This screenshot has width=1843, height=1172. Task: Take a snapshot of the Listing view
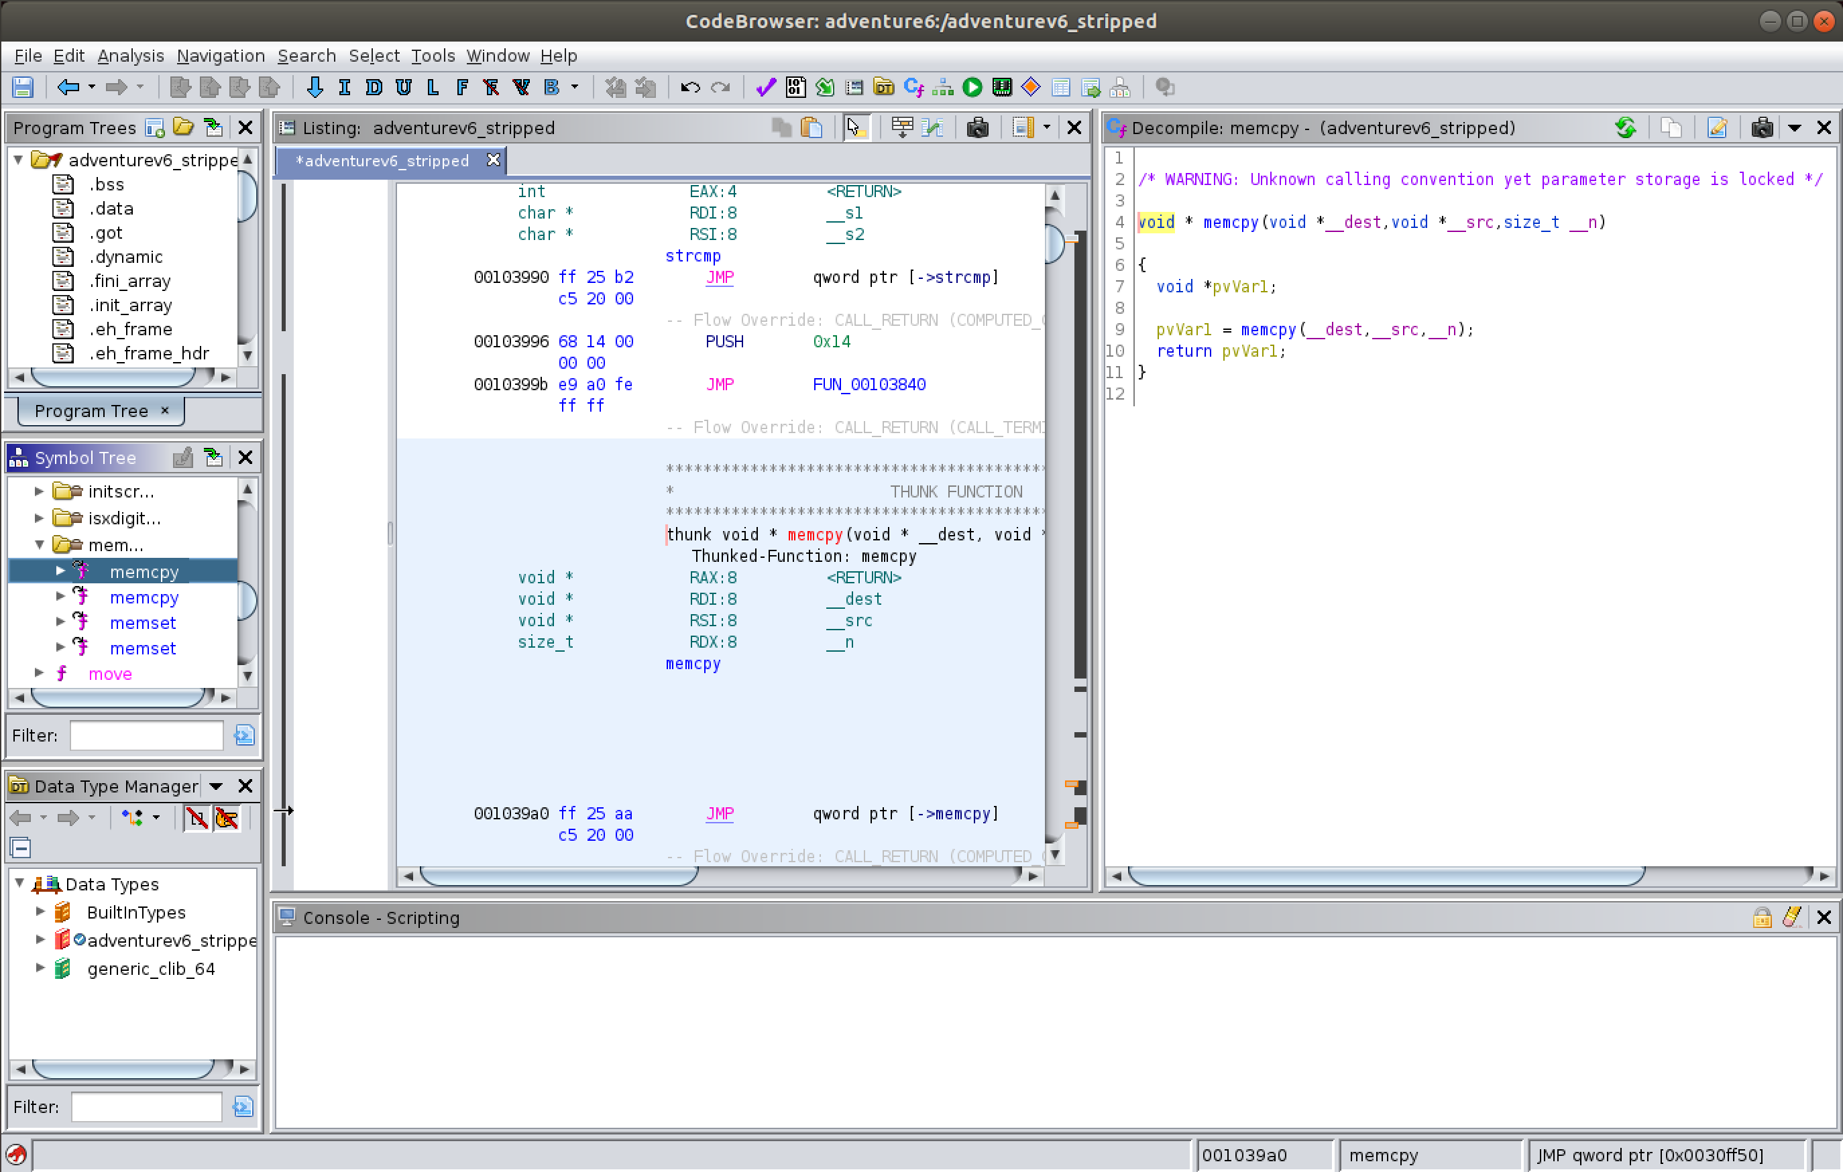(977, 128)
